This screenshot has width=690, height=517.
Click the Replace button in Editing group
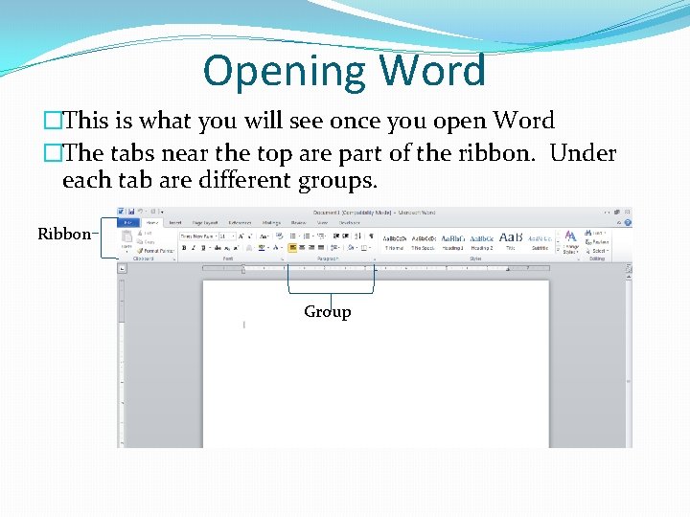point(597,242)
